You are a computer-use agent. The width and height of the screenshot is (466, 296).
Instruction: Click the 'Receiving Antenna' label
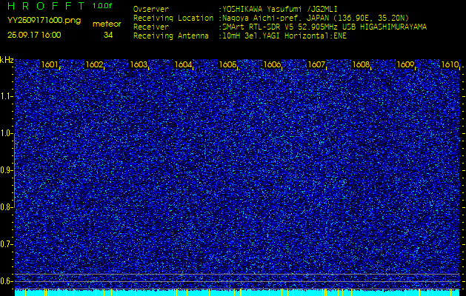pos(171,36)
